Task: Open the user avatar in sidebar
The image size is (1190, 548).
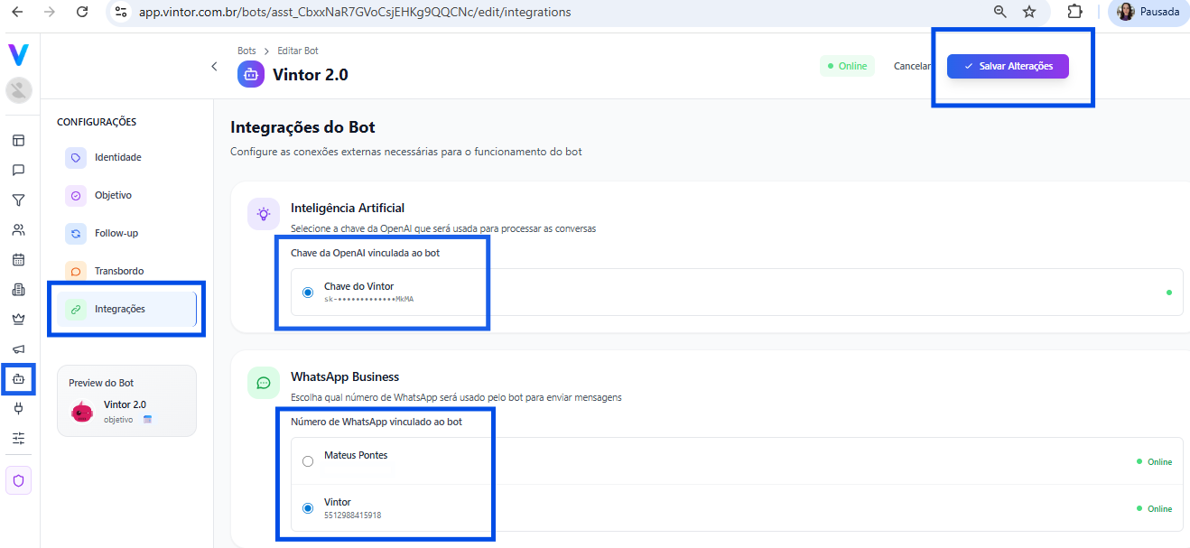Action: pos(19,89)
